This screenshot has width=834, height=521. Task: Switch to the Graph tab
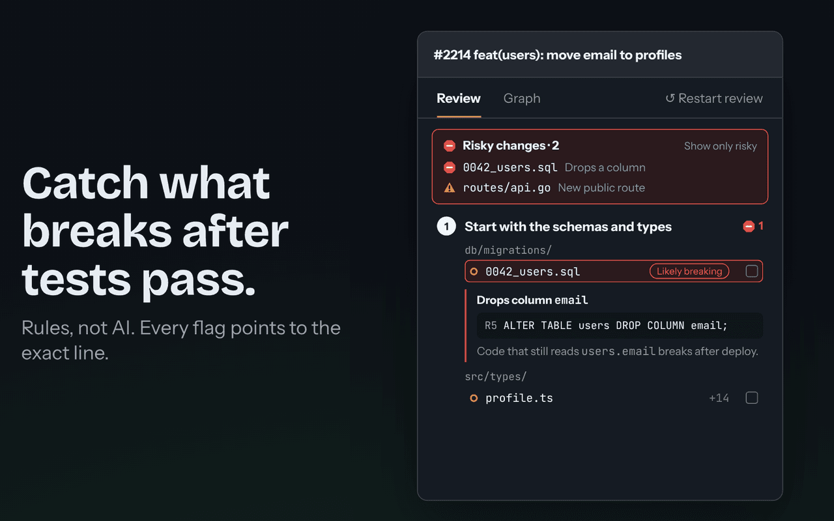click(x=522, y=98)
